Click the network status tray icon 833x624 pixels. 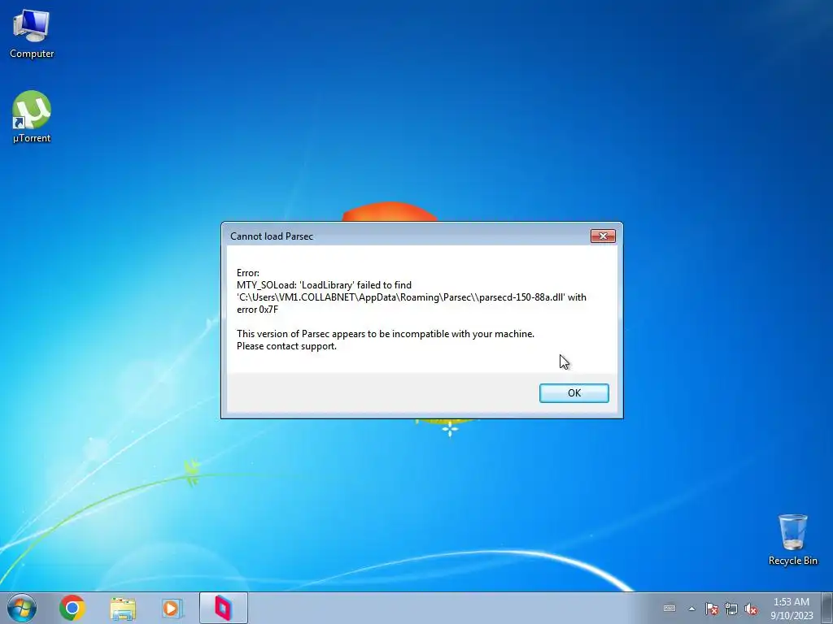pos(731,609)
